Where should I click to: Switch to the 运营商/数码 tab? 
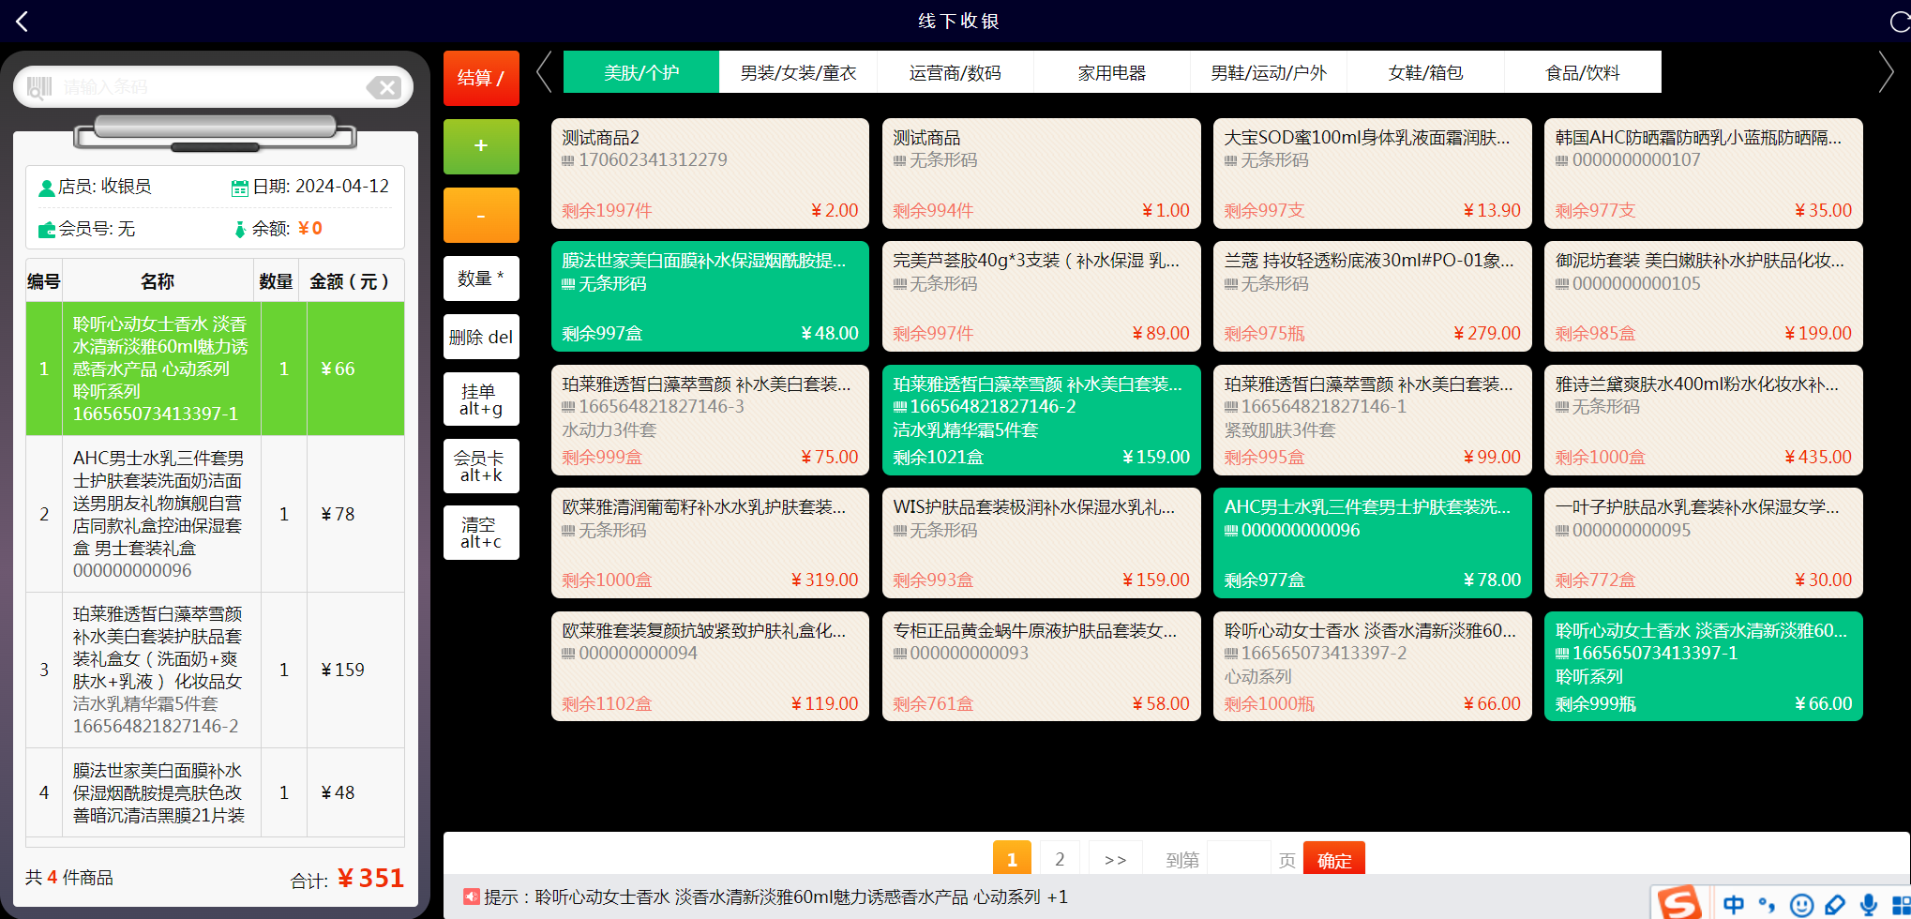click(x=955, y=72)
